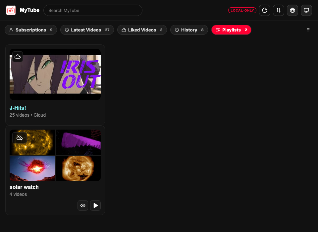The height and width of the screenshot is (232, 318).
Task: Click the MyTube search field
Action: [93, 10]
